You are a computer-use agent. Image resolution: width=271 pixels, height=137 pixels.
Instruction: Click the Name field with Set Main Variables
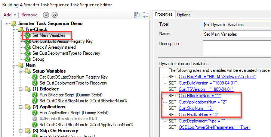237,34
